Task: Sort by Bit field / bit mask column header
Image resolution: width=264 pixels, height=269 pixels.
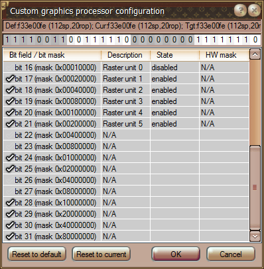Action: (52, 55)
